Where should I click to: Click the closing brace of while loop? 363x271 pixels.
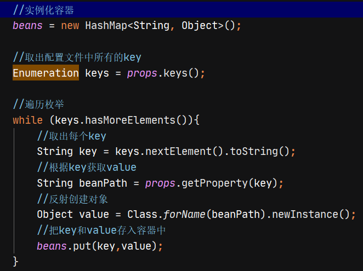(x=15, y=261)
